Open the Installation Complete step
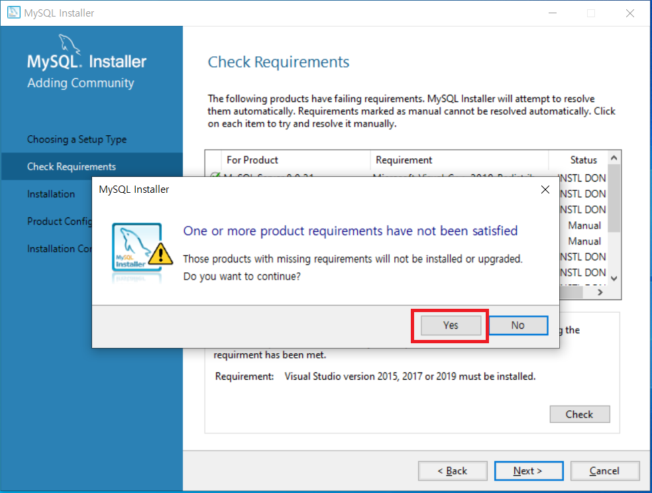This screenshot has width=652, height=493. tap(60, 248)
